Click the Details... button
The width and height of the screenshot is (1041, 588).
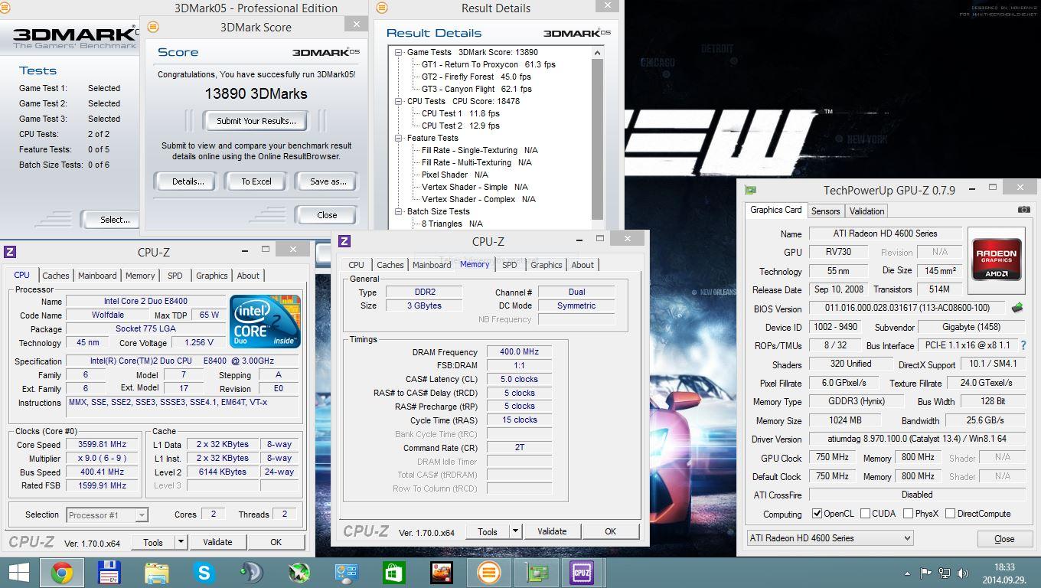pos(188,181)
